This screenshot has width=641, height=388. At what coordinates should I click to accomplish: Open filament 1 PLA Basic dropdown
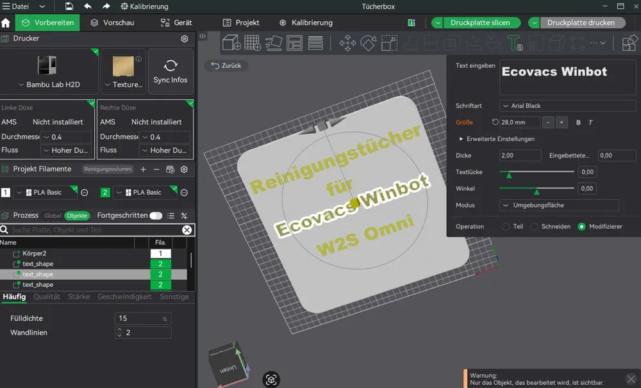(46, 192)
